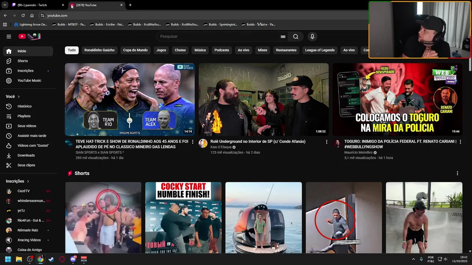The image size is (472, 265).
Task: Open Builds - MTBOT bookmark
Action: coord(69,25)
